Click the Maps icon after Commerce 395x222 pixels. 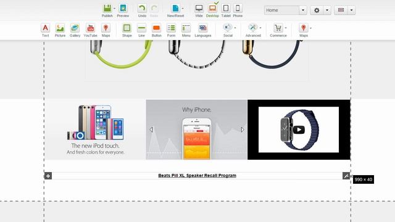click(x=303, y=28)
